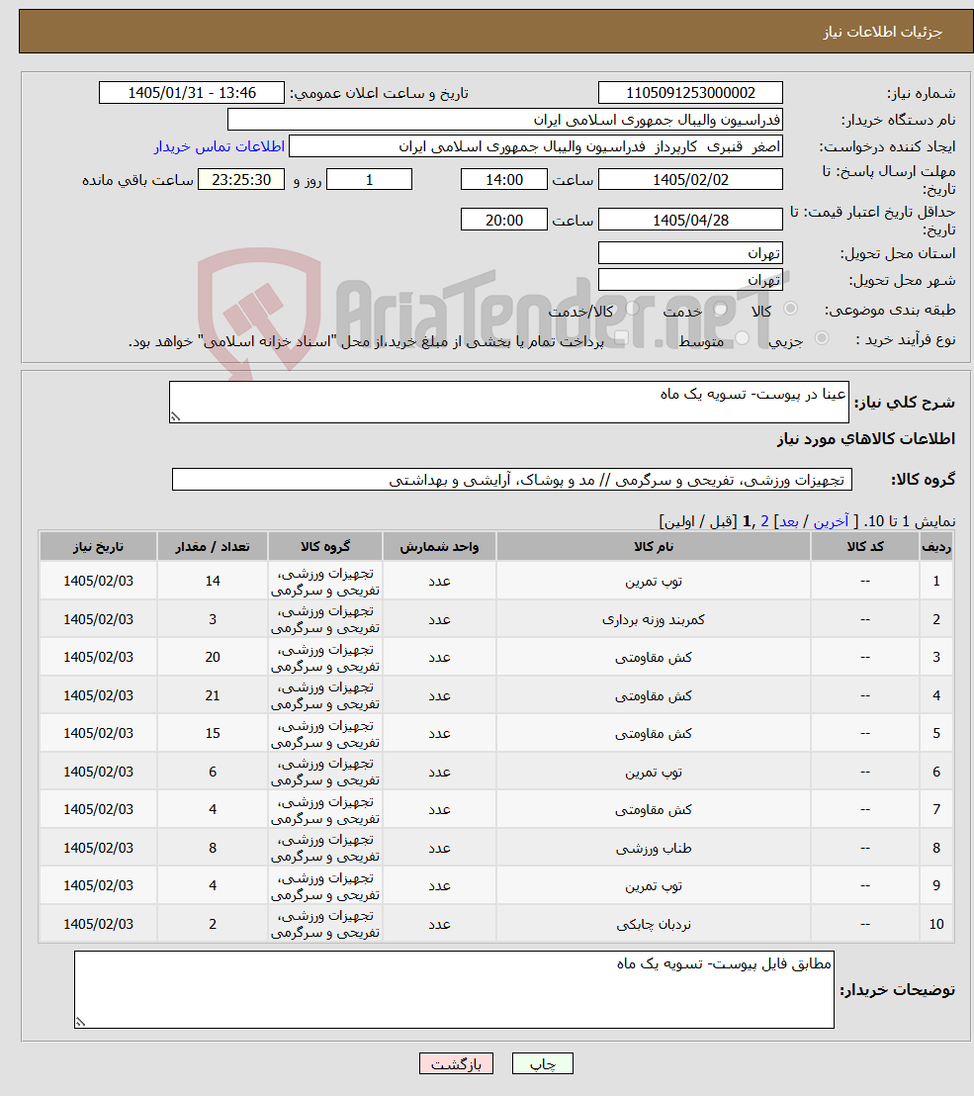This screenshot has height=1096, width=974.
Task: Click the delivery city field تهران
Action: 690,280
